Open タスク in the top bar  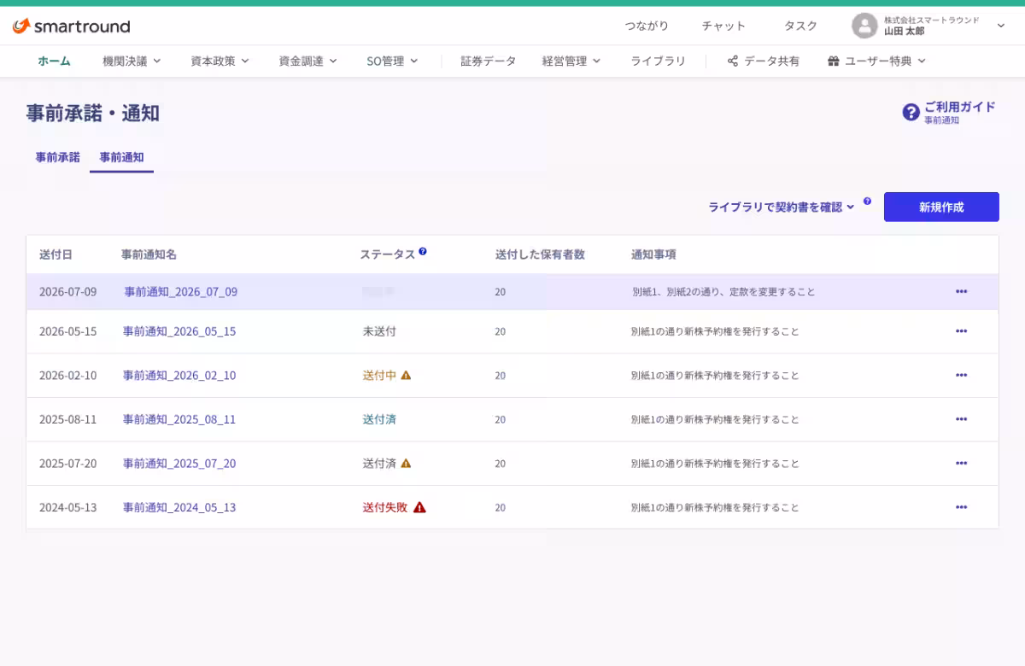800,26
